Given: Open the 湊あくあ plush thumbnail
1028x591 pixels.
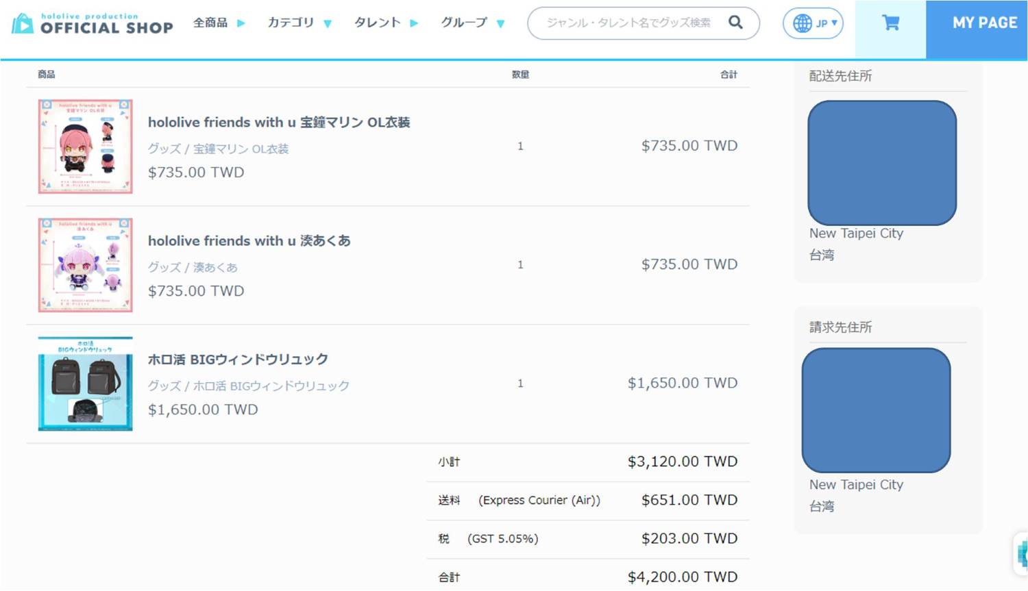Looking at the screenshot, I should click(85, 265).
